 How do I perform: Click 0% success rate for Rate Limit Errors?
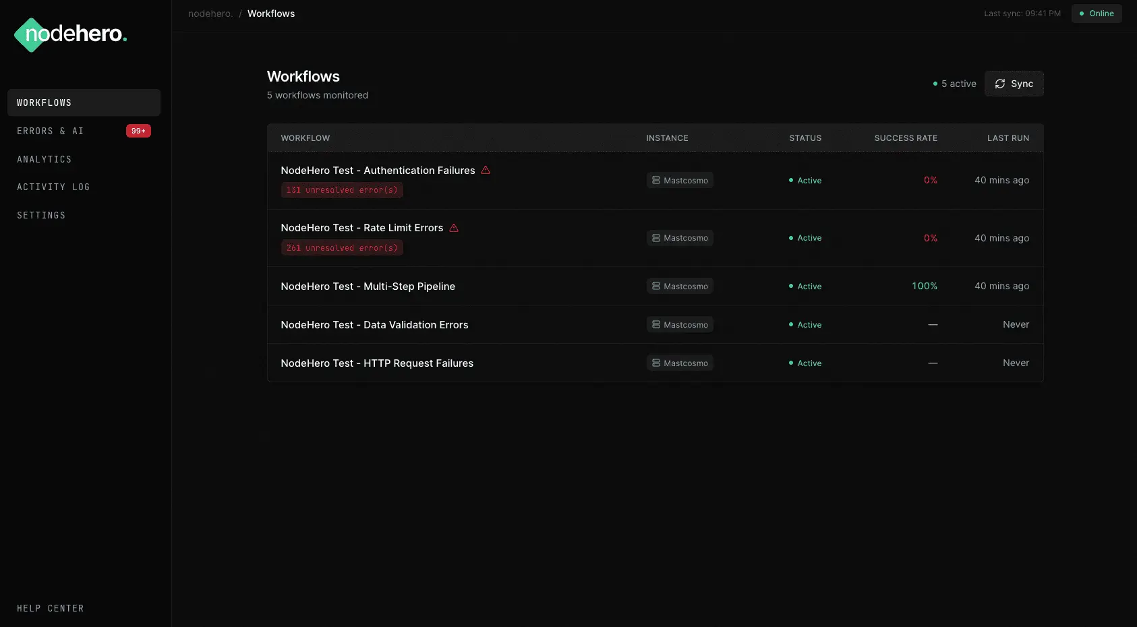[931, 238]
